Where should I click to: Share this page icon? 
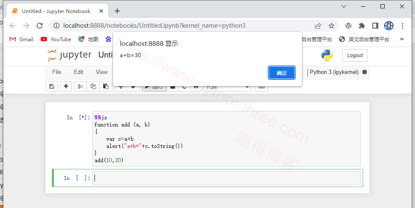(318, 26)
